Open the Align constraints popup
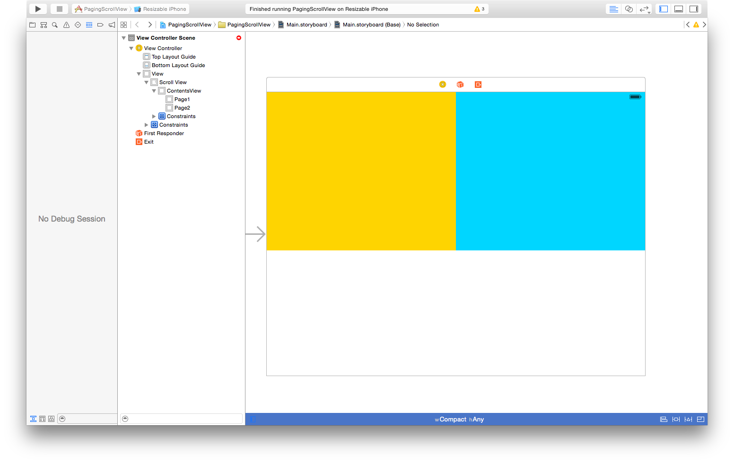Image resolution: width=734 pixels, height=463 pixels. pos(664,420)
